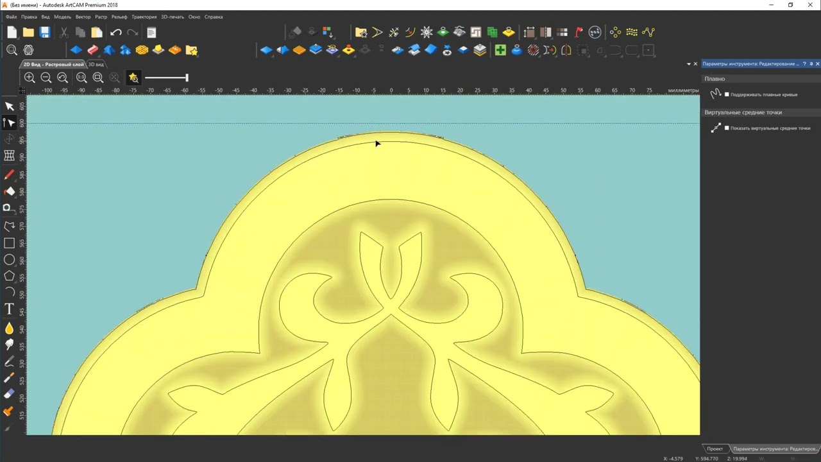Enable Показать виртуальные средние точки checkbox
821x462 pixels.
[727, 128]
